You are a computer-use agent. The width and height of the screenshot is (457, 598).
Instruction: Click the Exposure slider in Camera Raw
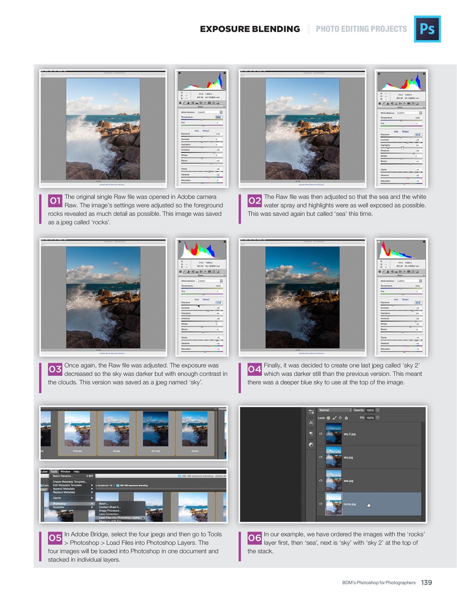(x=202, y=136)
